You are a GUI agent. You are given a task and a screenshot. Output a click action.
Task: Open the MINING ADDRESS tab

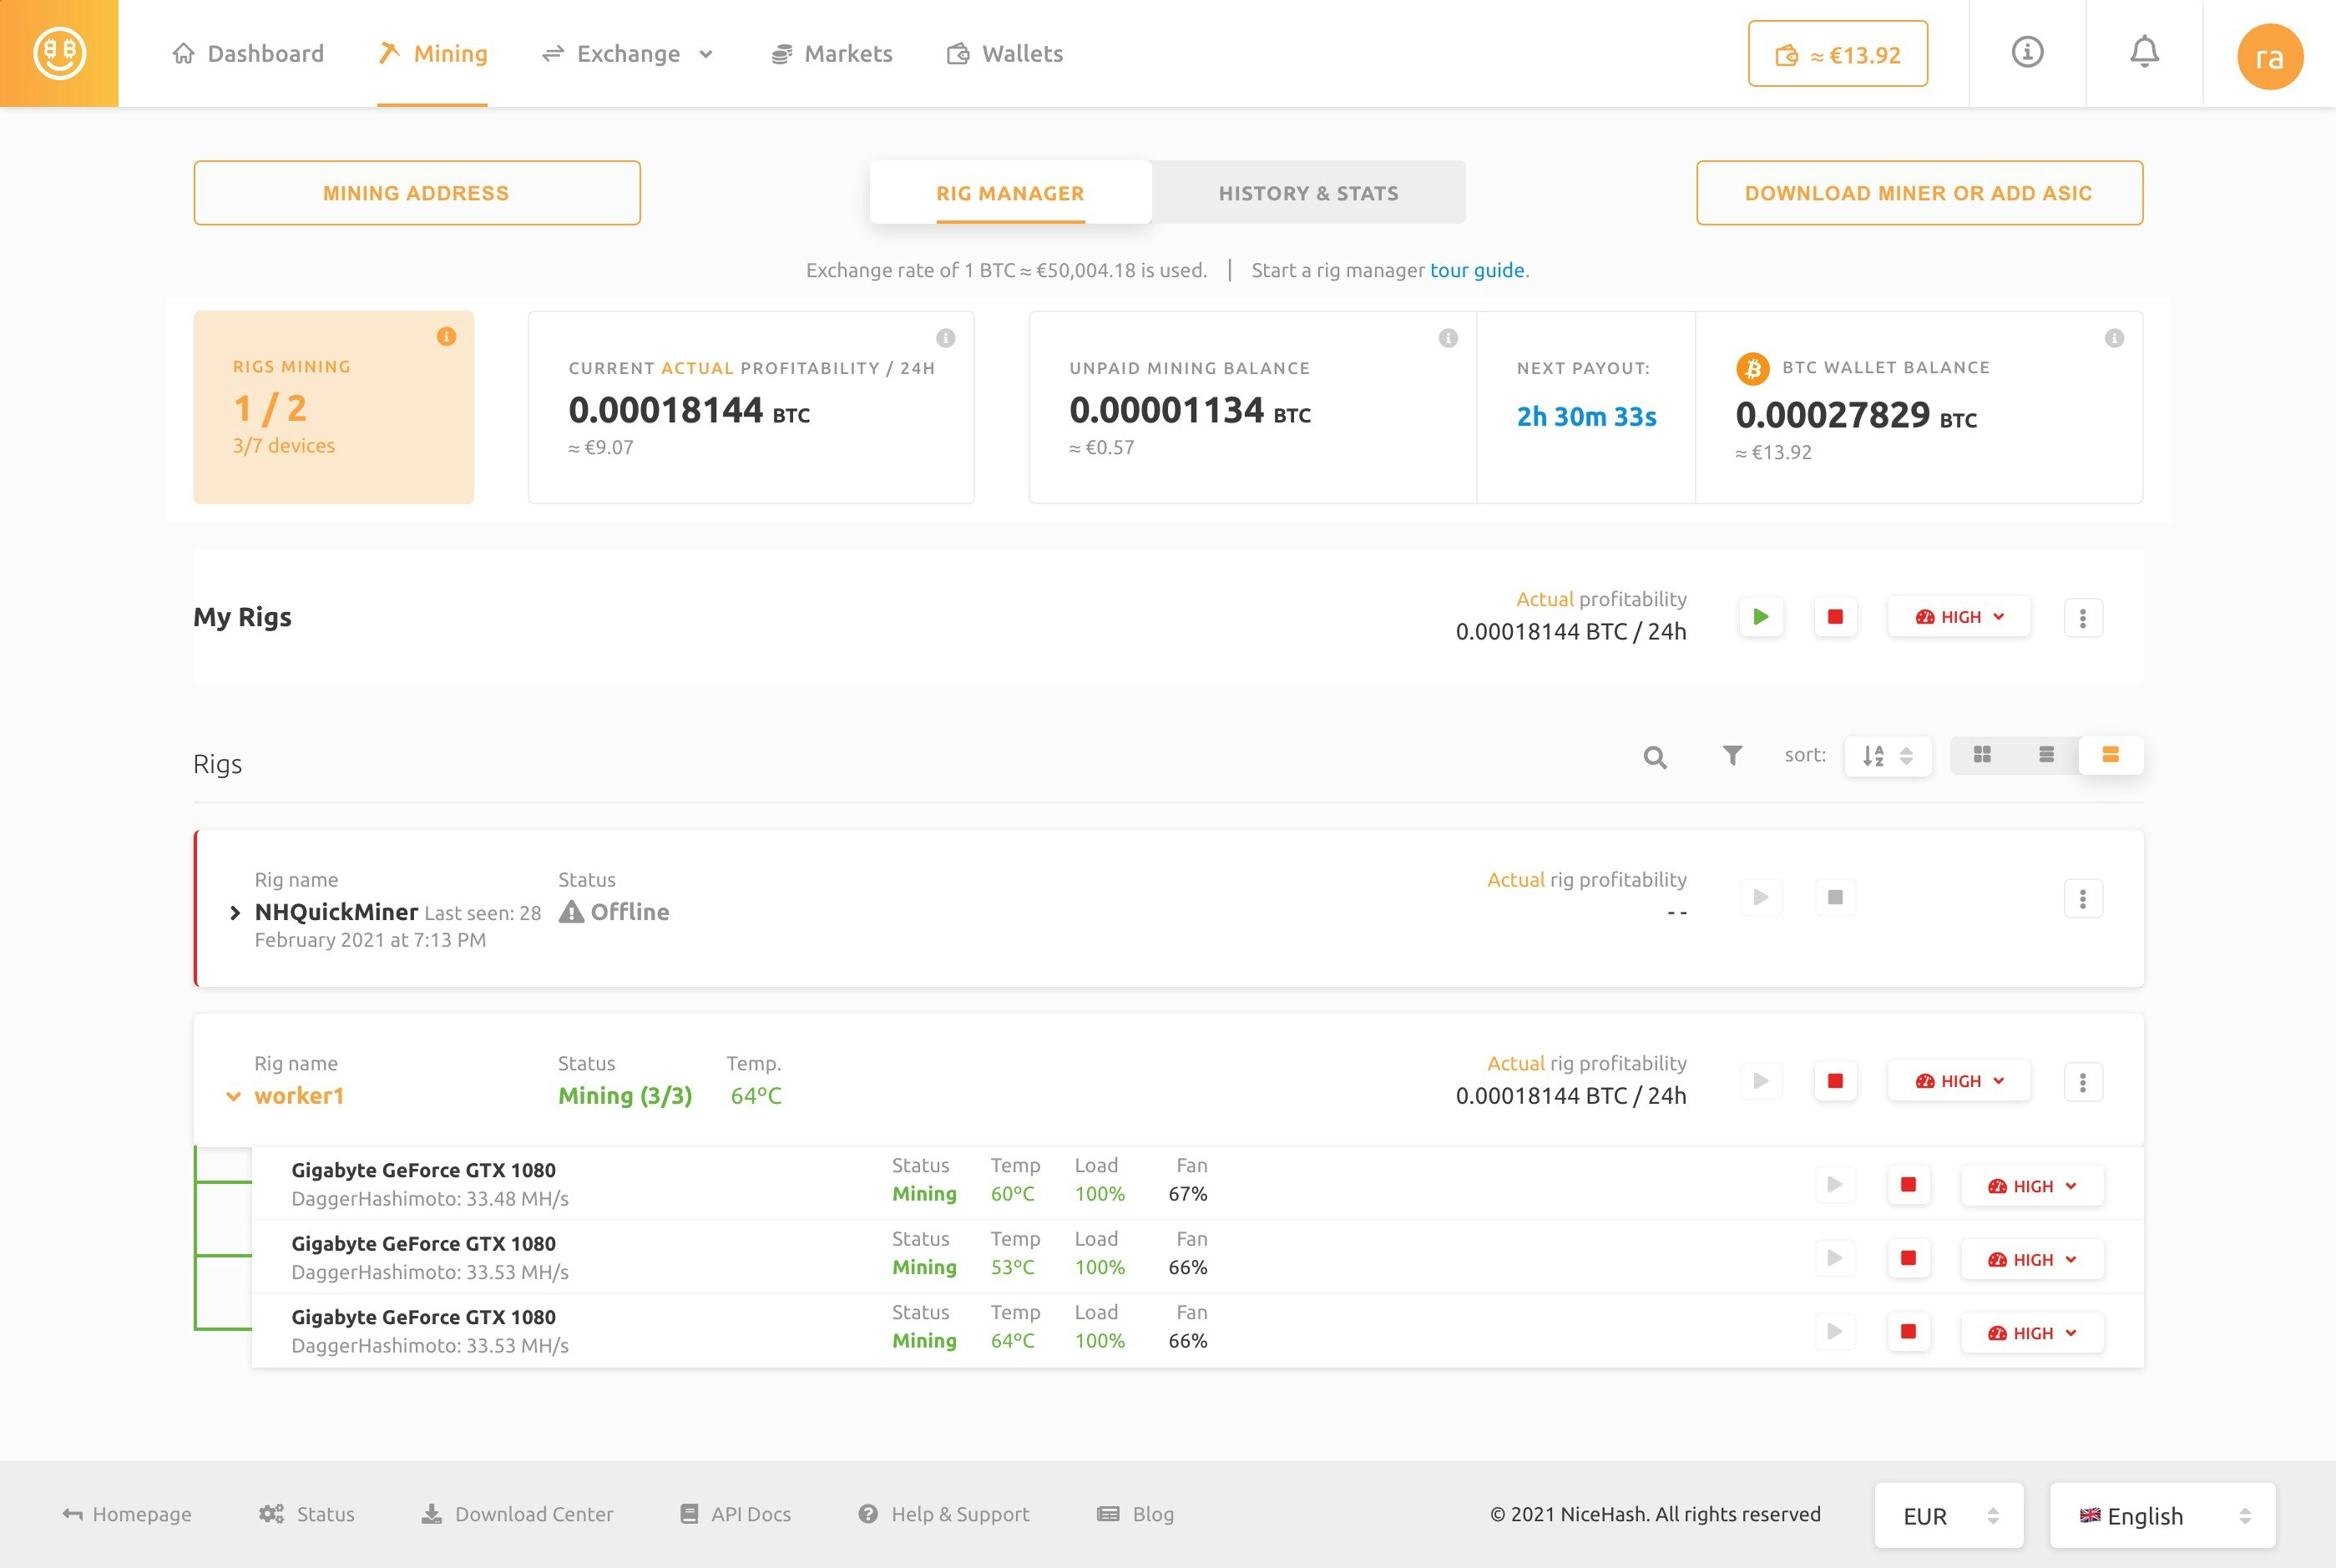(416, 192)
